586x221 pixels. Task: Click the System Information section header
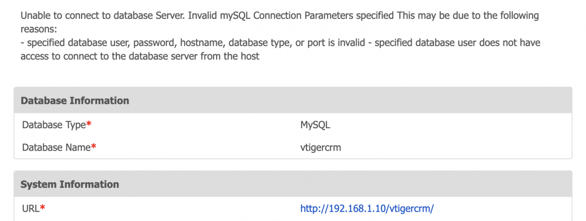(70, 184)
